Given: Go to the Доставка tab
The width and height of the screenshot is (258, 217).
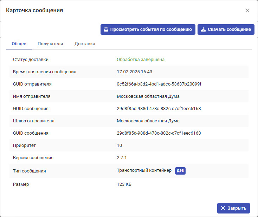Looking at the screenshot, I should [x=85, y=44].
